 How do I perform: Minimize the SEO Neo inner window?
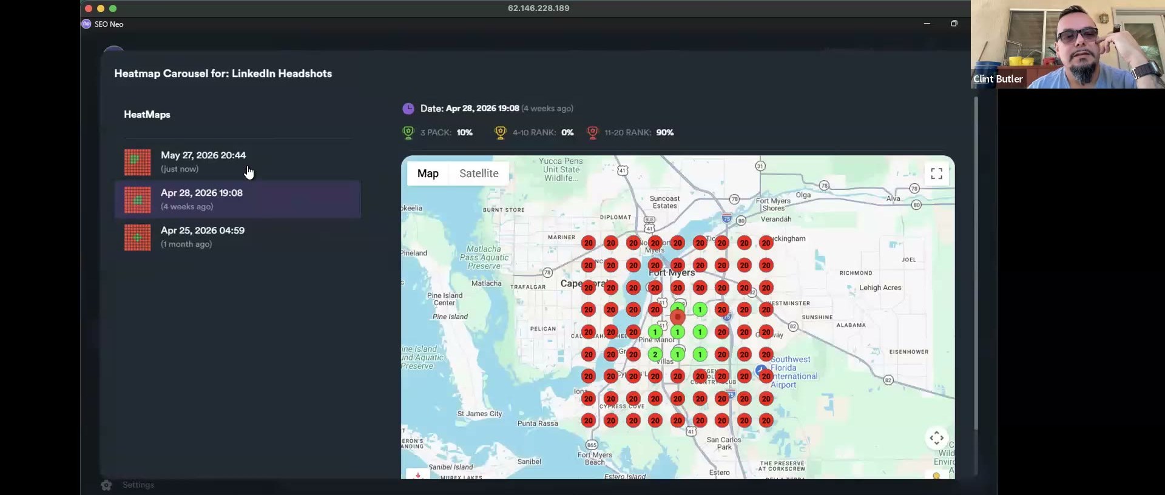click(927, 24)
